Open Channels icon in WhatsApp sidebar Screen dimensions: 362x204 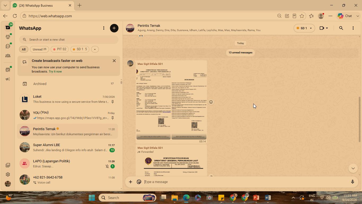point(8,46)
